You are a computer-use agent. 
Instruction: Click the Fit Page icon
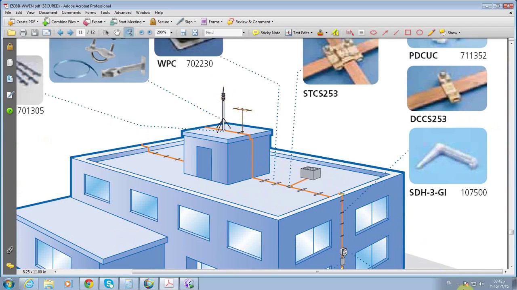pyautogui.click(x=195, y=33)
